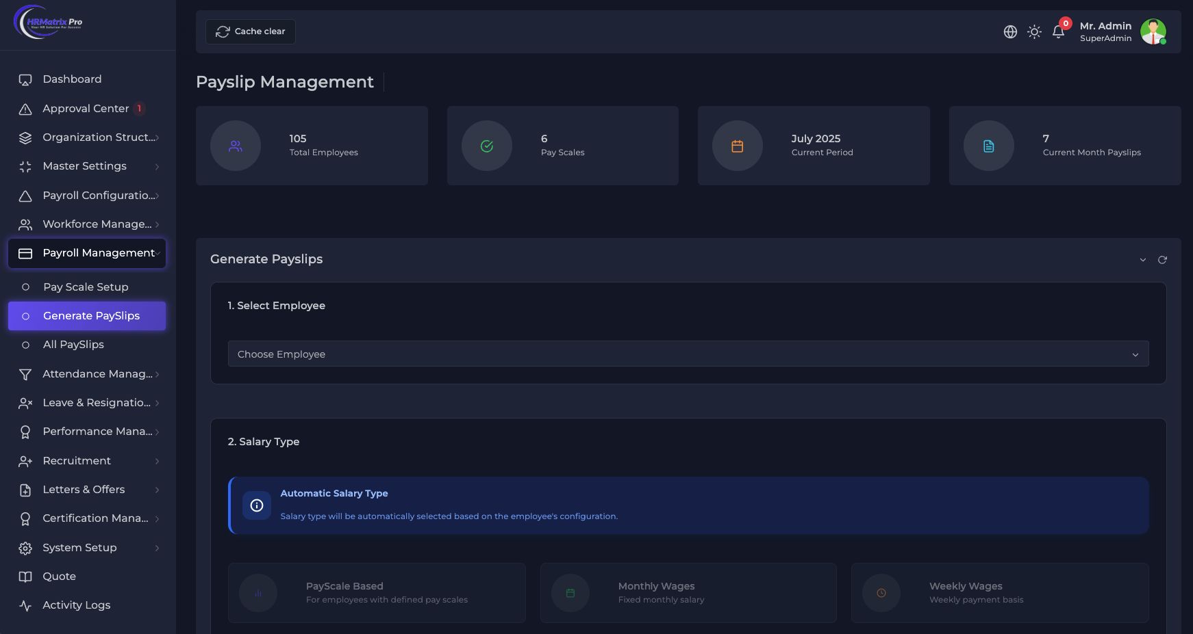The width and height of the screenshot is (1193, 634).
Task: Click the Total Employees people icon
Action: [x=236, y=146]
